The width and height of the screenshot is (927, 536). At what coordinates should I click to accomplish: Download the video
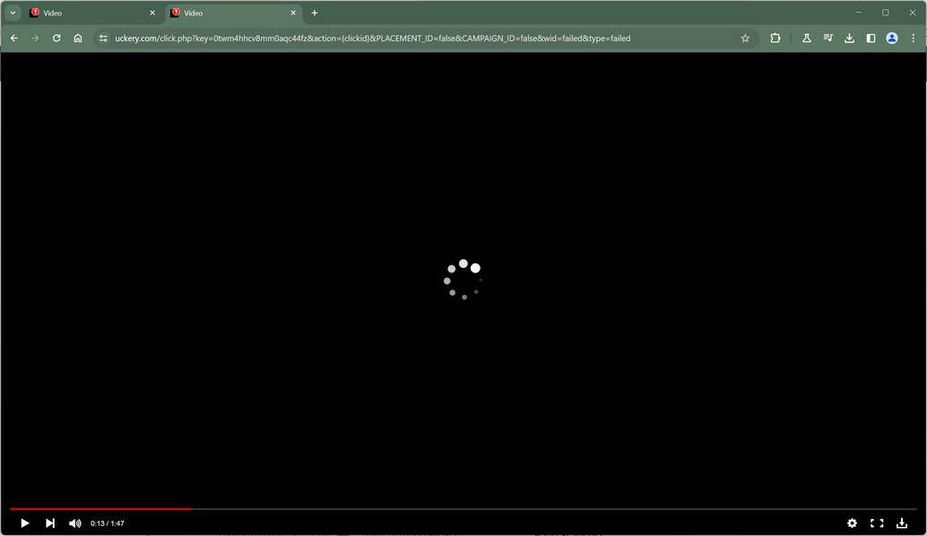pos(901,523)
